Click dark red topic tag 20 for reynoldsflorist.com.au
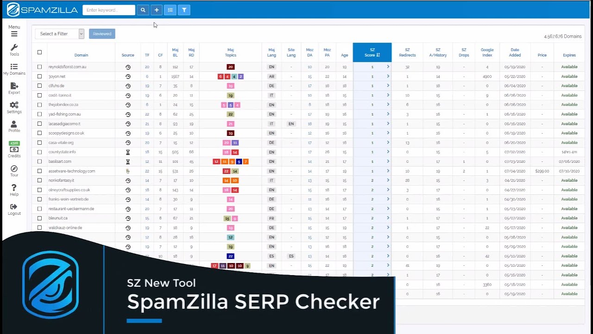The width and height of the screenshot is (593, 334). tap(231, 67)
